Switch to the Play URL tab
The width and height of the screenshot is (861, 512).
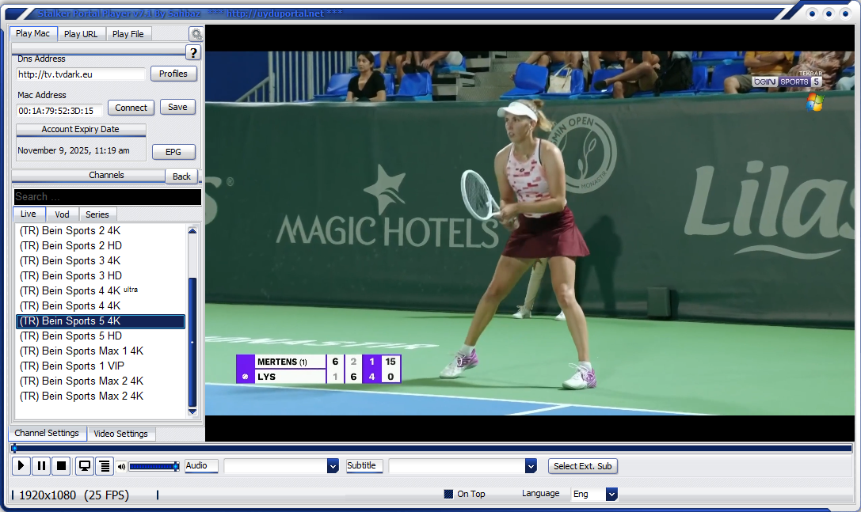(81, 34)
